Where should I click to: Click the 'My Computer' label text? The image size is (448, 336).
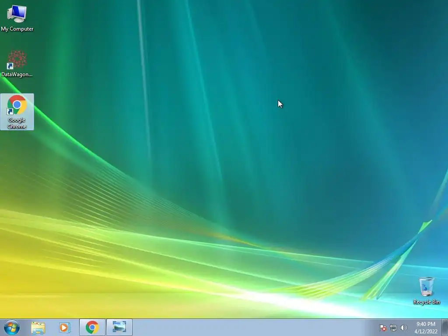click(x=17, y=29)
